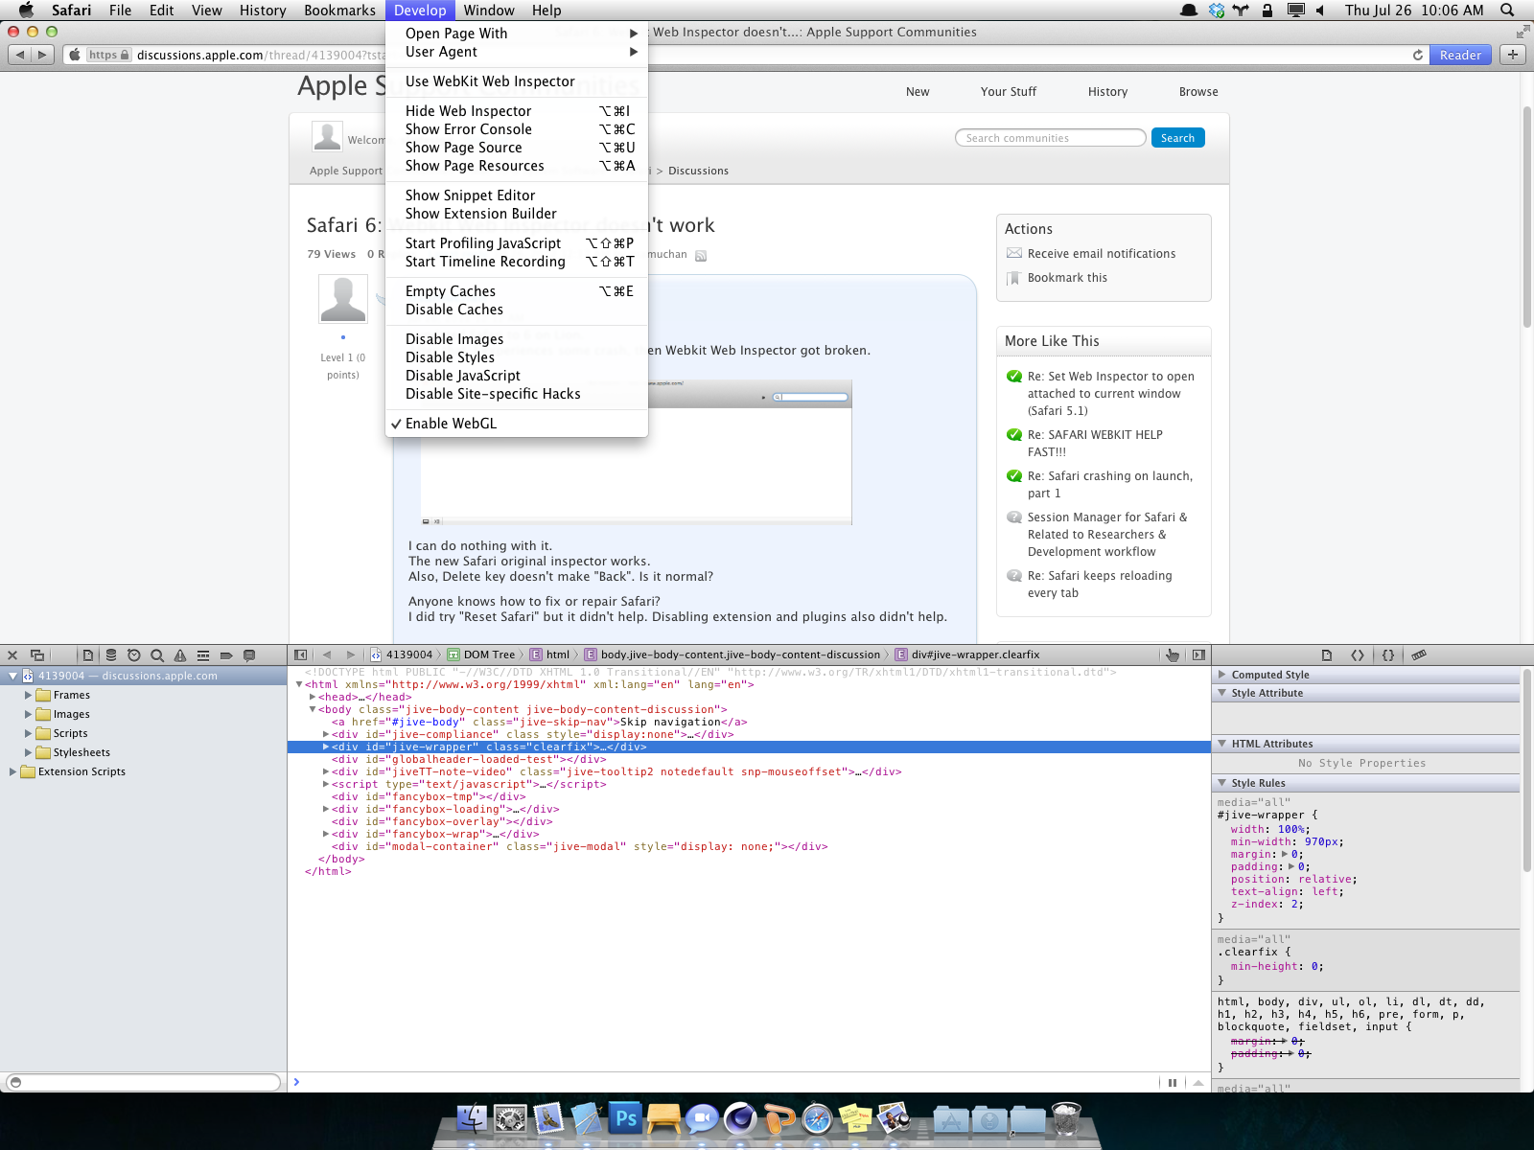1534x1150 pixels.
Task: Launch Photoshop from the Dock
Action: 626,1118
